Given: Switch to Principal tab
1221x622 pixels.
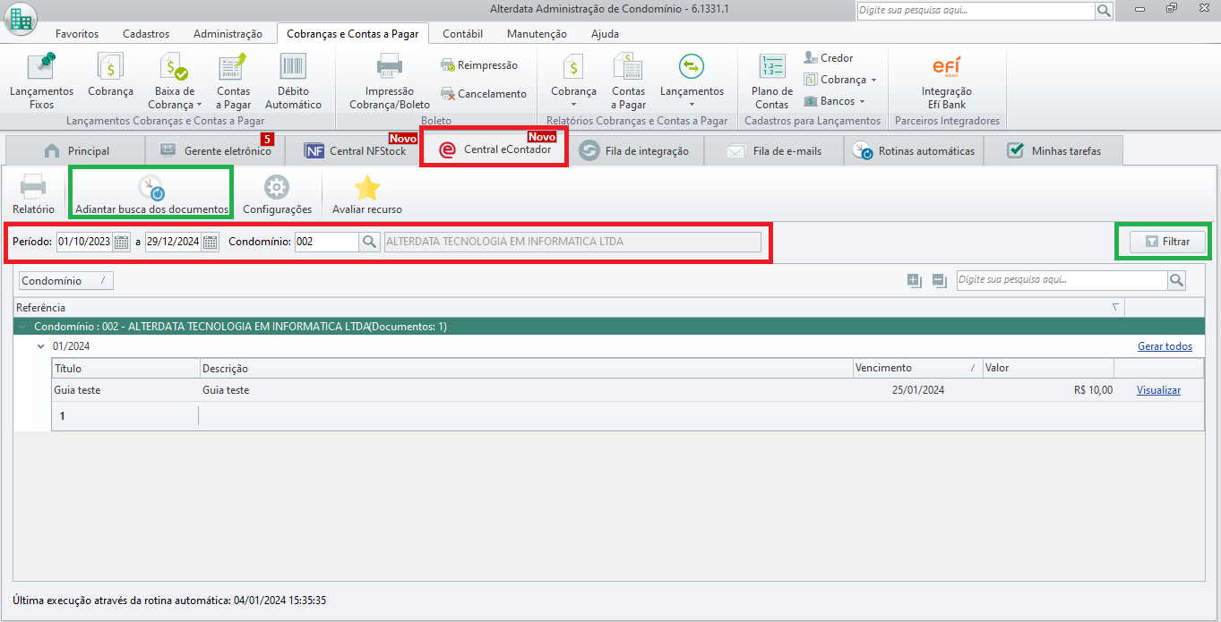Looking at the screenshot, I should click(x=76, y=150).
